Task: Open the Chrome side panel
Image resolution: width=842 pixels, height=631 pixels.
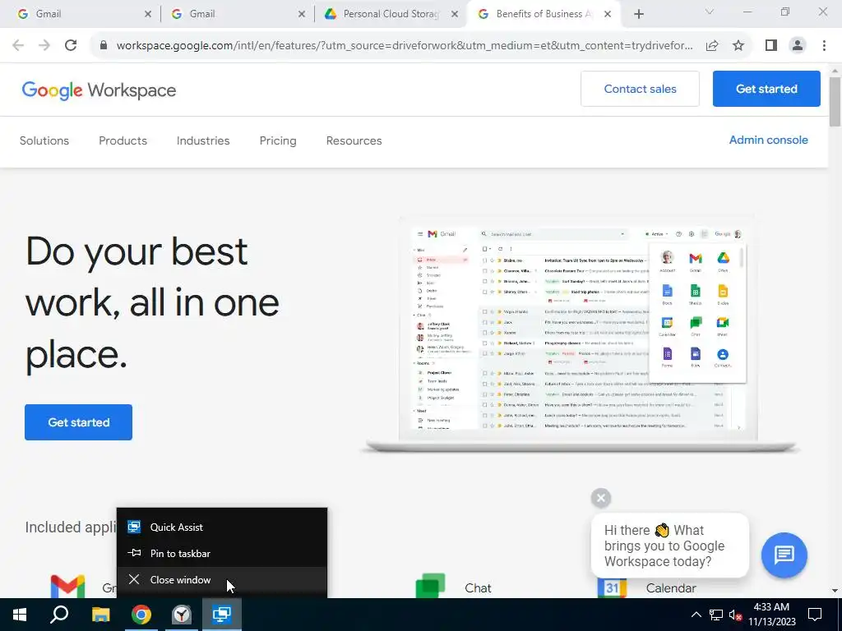Action: point(771,46)
